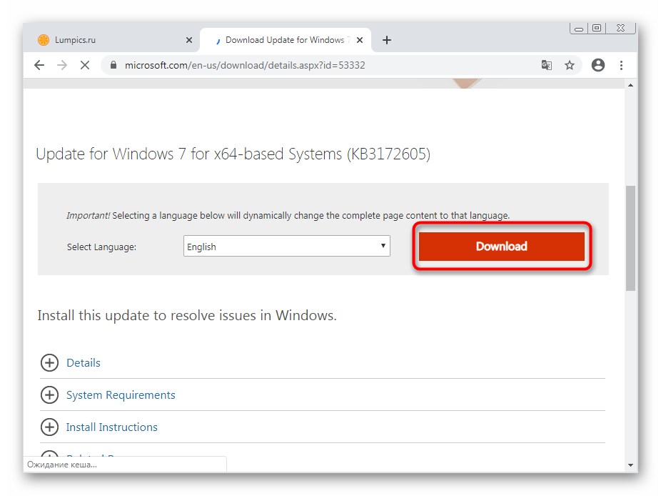Open a new tab with the plus button
Viewport: 661px width, 496px height.
387,40
